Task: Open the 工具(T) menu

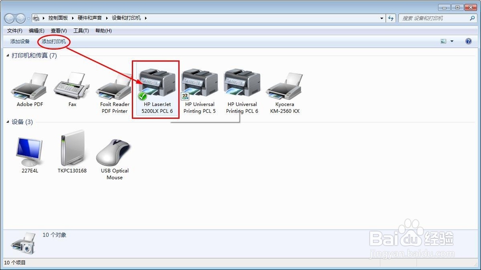Action: pyautogui.click(x=81, y=31)
